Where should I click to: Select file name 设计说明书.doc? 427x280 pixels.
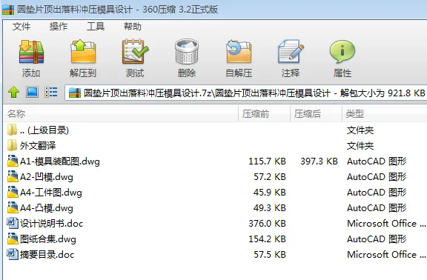tap(51, 224)
